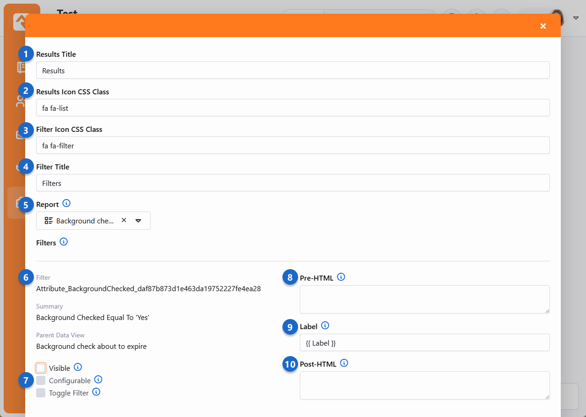
Task: Click info icon next to Report label
Action: [66, 203]
